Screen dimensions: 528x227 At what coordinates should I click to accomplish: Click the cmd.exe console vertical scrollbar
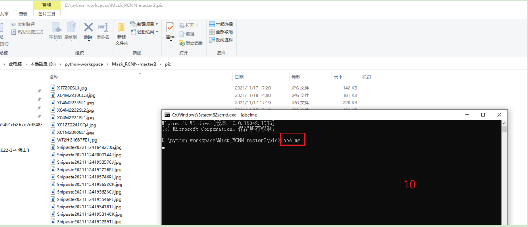pyautogui.click(x=504, y=173)
